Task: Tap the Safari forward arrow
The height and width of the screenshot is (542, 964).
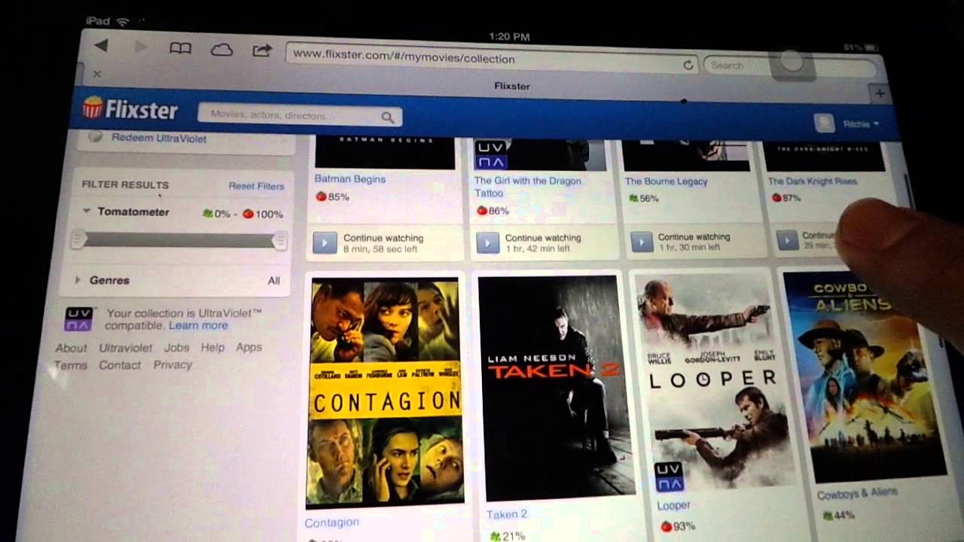Action: tap(140, 47)
